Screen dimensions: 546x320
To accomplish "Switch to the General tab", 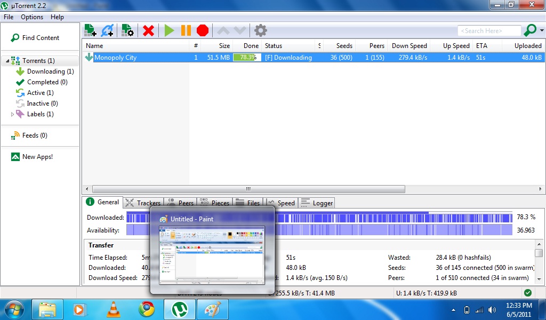I will (102, 202).
